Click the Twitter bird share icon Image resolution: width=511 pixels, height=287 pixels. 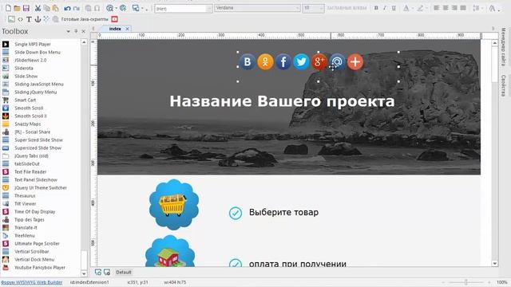pos(301,61)
